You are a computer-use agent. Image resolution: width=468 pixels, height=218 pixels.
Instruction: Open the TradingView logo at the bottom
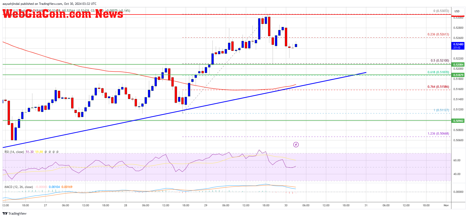tap(15, 213)
